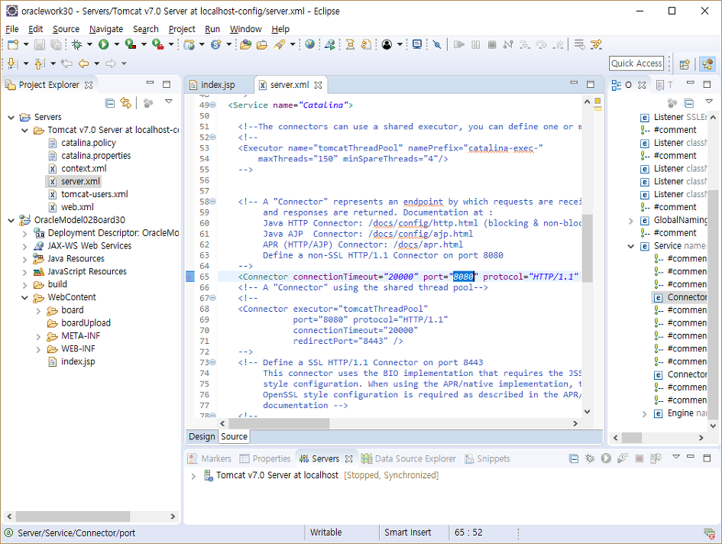The height and width of the screenshot is (544, 722).
Task: Fold the Service element at line 49
Action: 212,105
